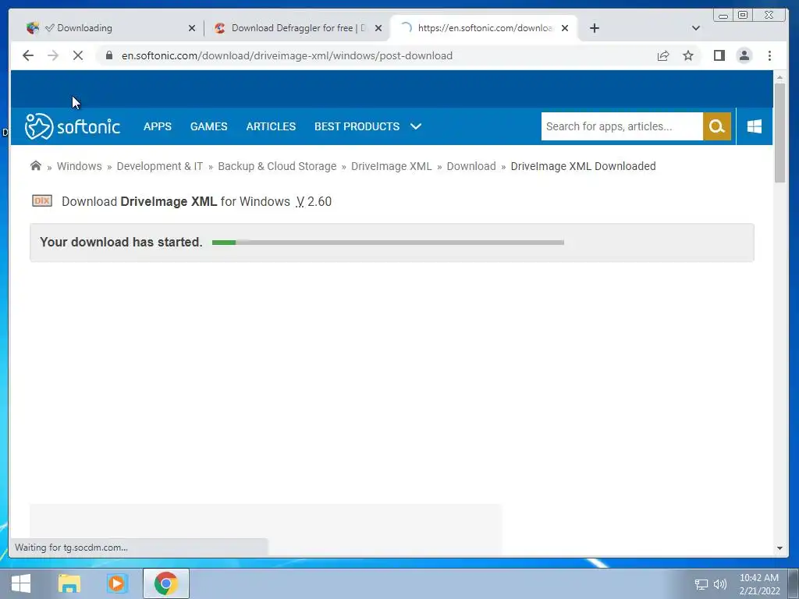Close the softonic download tab

(x=565, y=28)
